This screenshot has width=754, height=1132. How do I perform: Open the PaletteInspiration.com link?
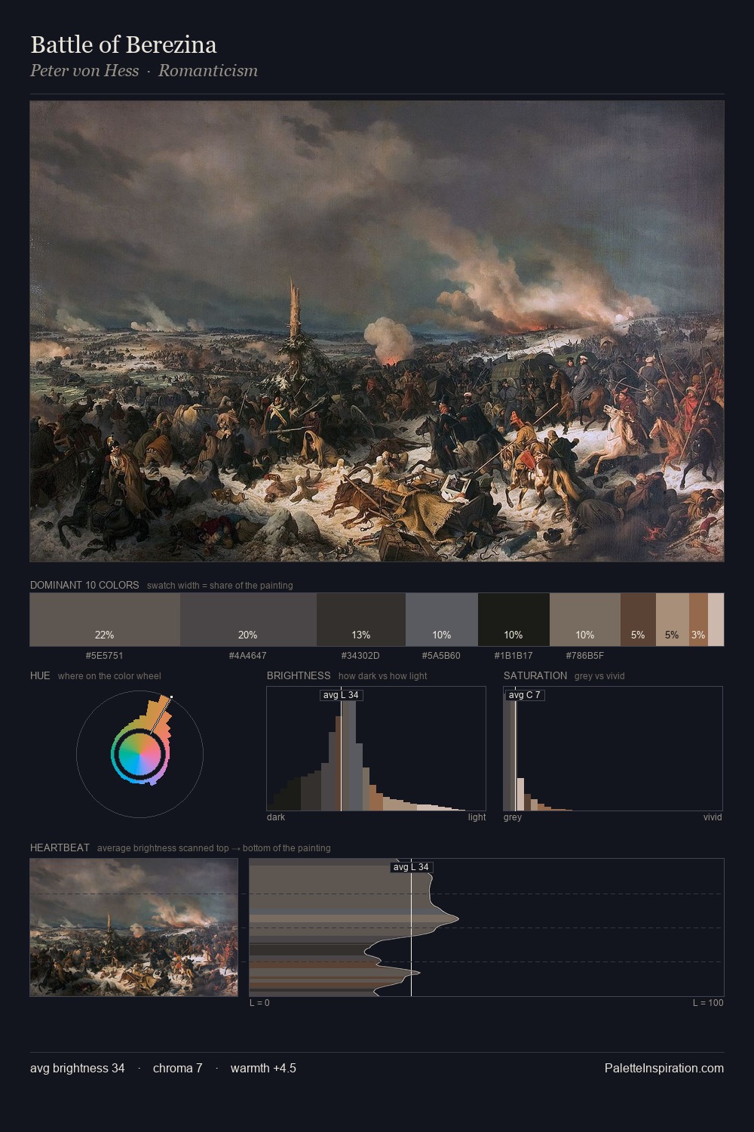pyautogui.click(x=664, y=1069)
